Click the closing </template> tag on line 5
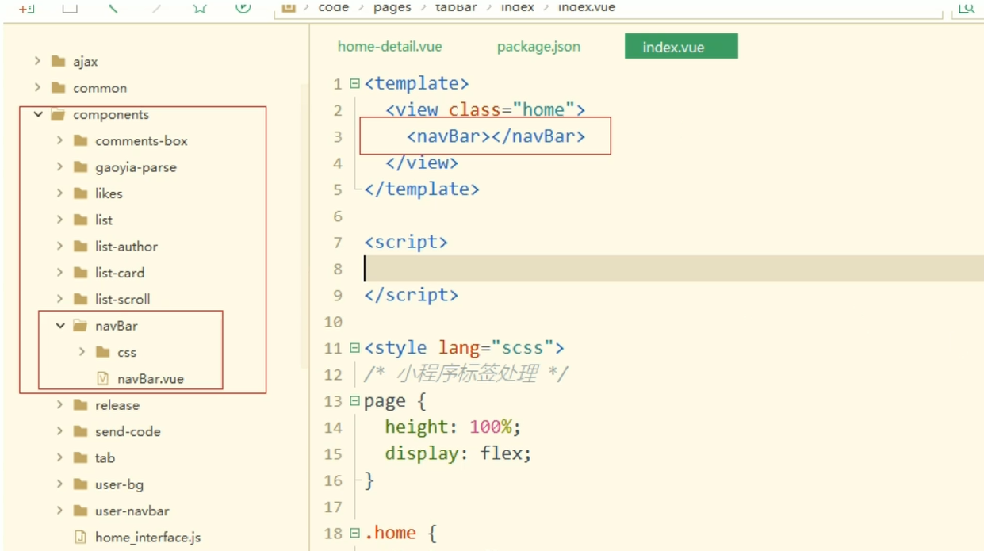The image size is (984, 551). 422,189
